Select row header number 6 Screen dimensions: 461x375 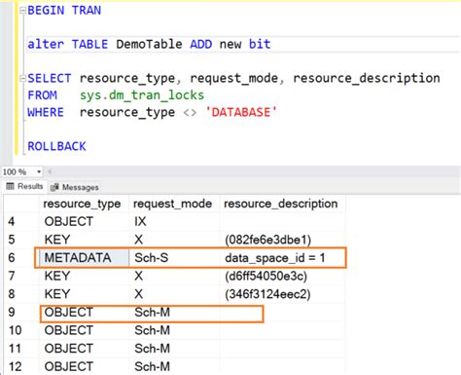(21, 258)
